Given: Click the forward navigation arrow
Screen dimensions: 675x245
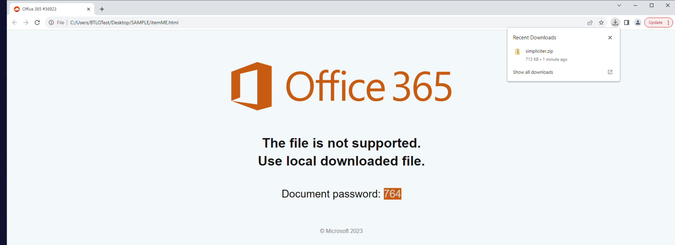Looking at the screenshot, I should pos(26,23).
